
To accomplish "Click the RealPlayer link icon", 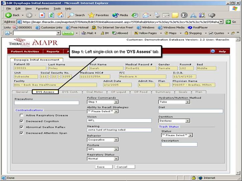I will (190, 28).
